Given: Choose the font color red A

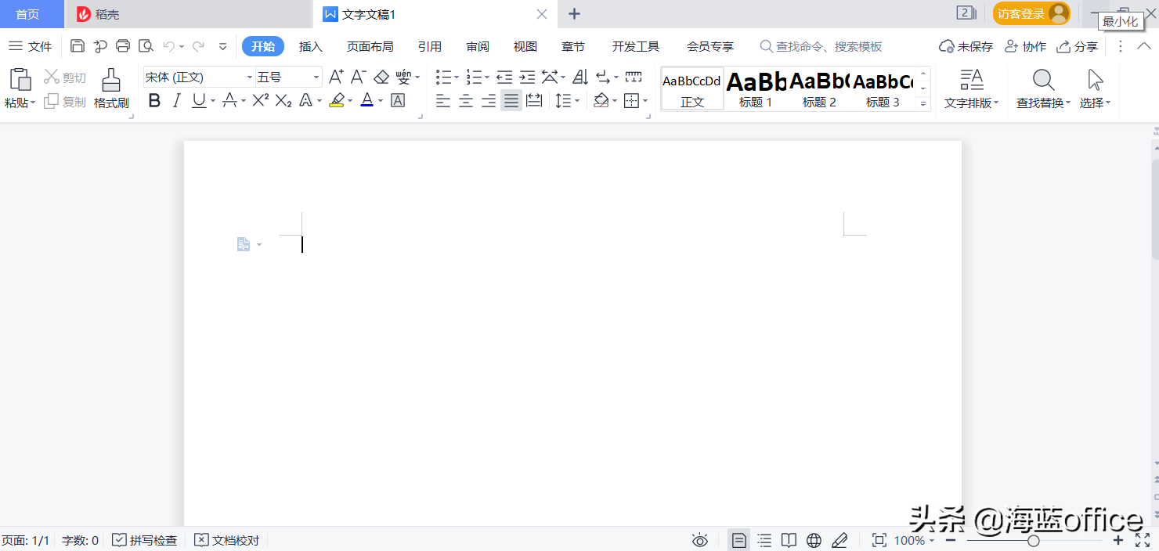Looking at the screenshot, I should 366,100.
